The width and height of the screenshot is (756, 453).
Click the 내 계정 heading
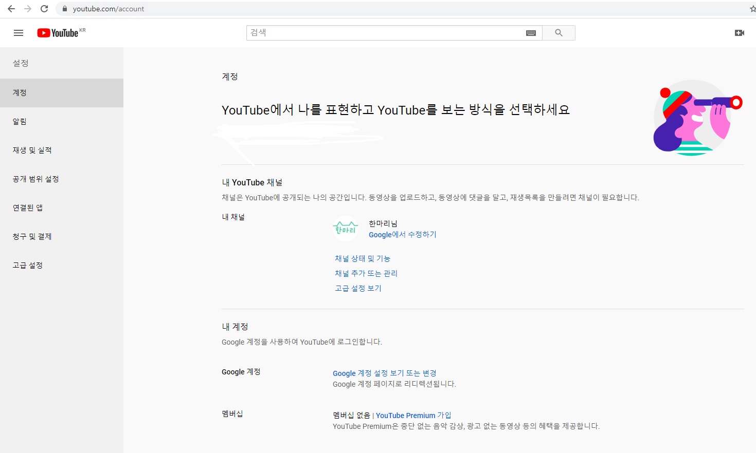(235, 327)
